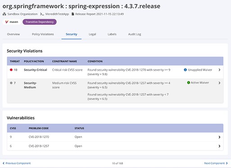Open the Policy Violations tab
231x168 pixels.
pyautogui.click(x=43, y=34)
